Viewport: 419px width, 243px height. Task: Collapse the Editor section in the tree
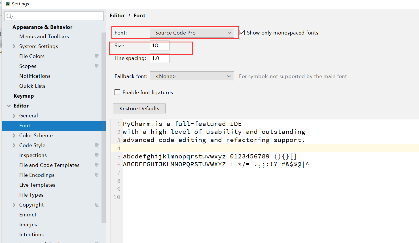click(x=9, y=106)
